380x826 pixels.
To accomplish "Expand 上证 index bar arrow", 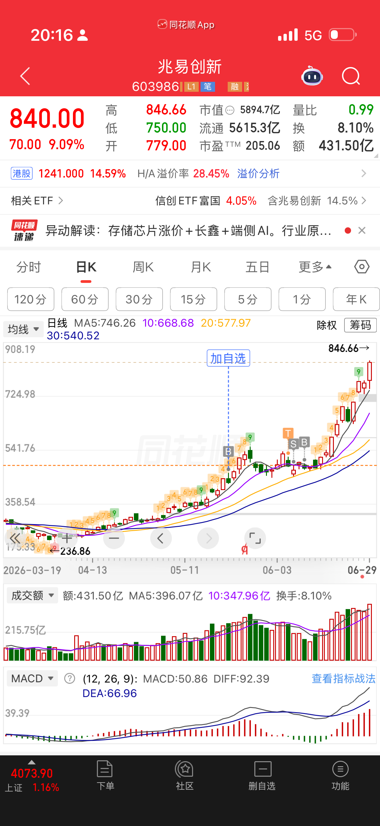I will point(31,762).
